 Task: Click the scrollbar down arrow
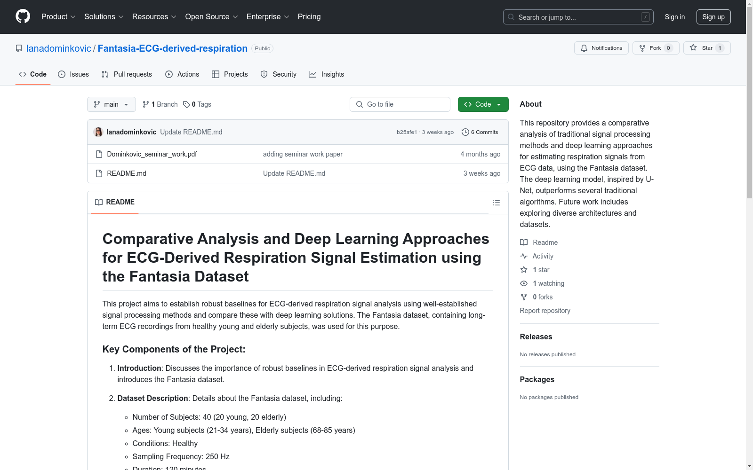(749, 467)
